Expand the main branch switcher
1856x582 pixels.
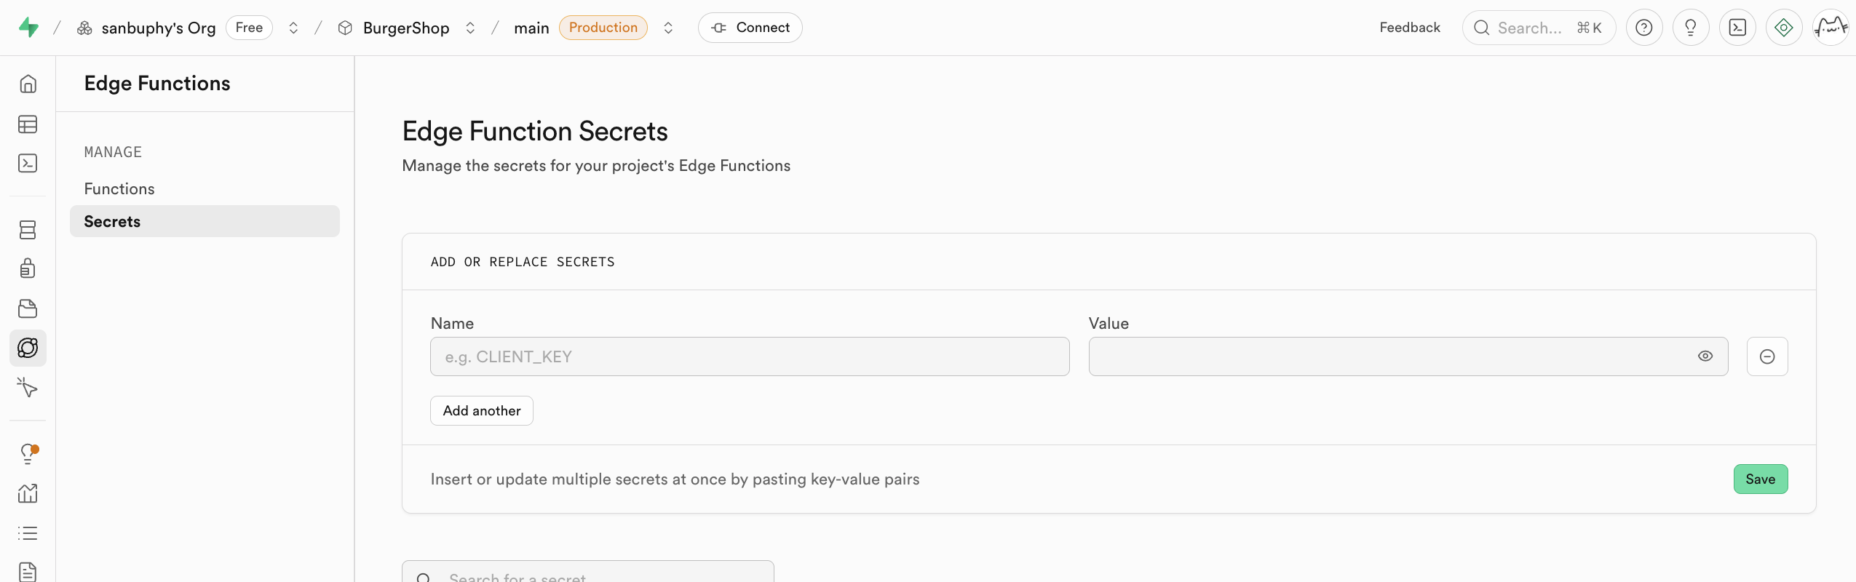668,28
